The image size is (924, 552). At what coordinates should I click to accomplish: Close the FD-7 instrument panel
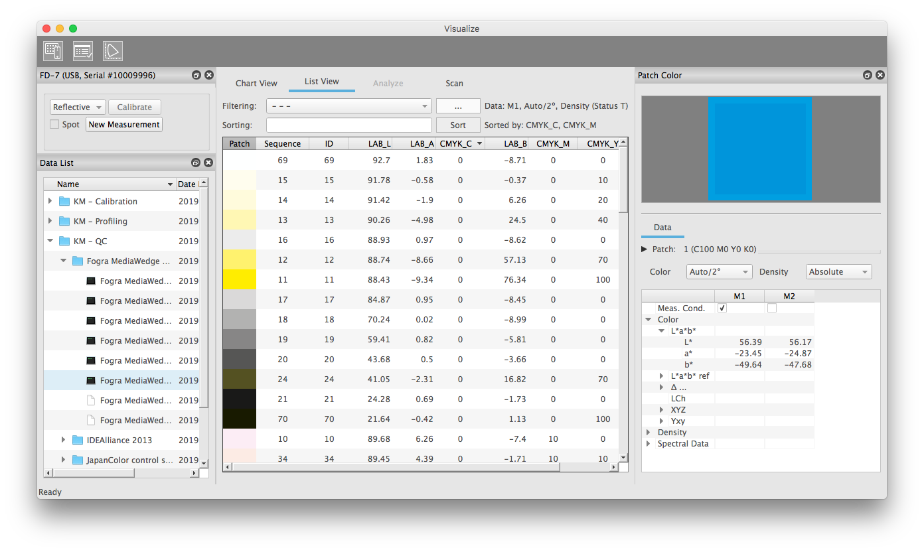208,76
